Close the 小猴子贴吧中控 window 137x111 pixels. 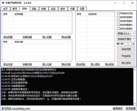click(x=132, y=3)
